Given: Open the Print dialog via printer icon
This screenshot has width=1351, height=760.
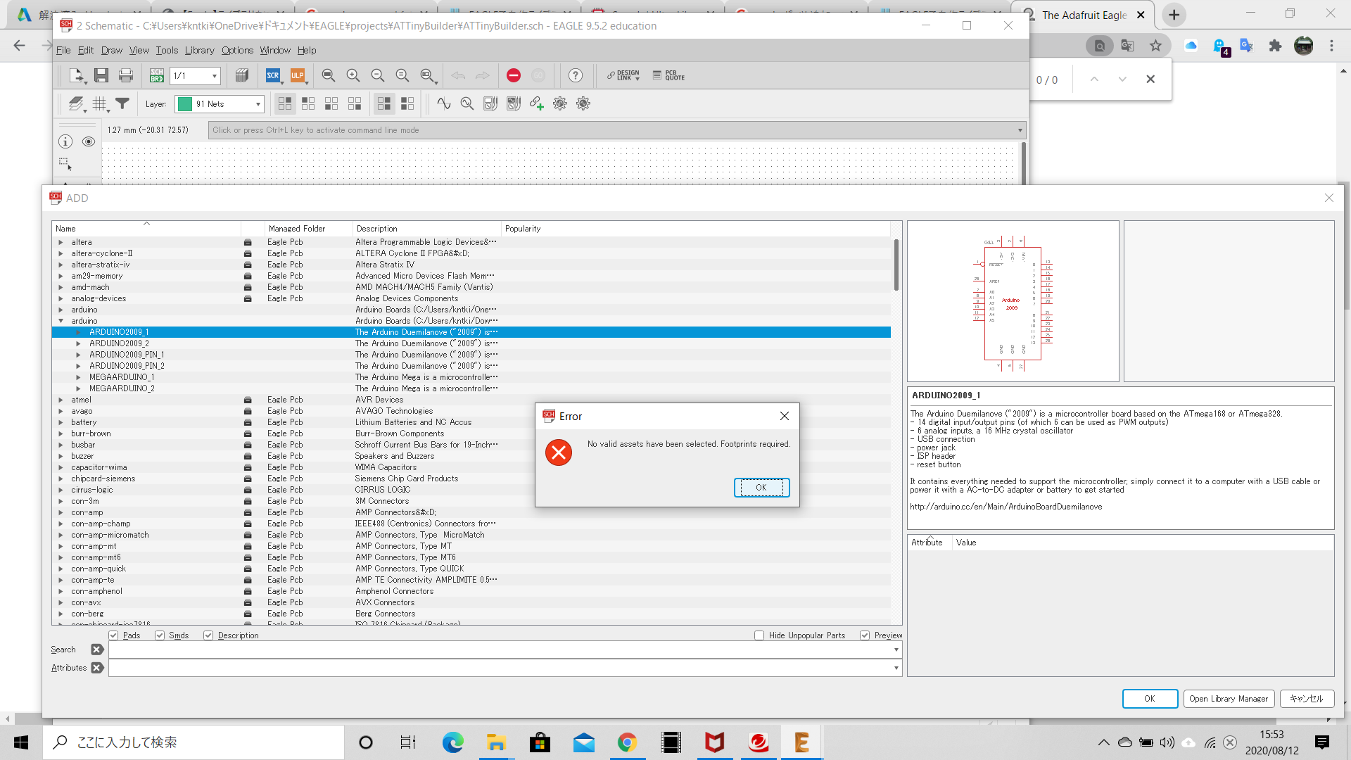Looking at the screenshot, I should 126,75.
